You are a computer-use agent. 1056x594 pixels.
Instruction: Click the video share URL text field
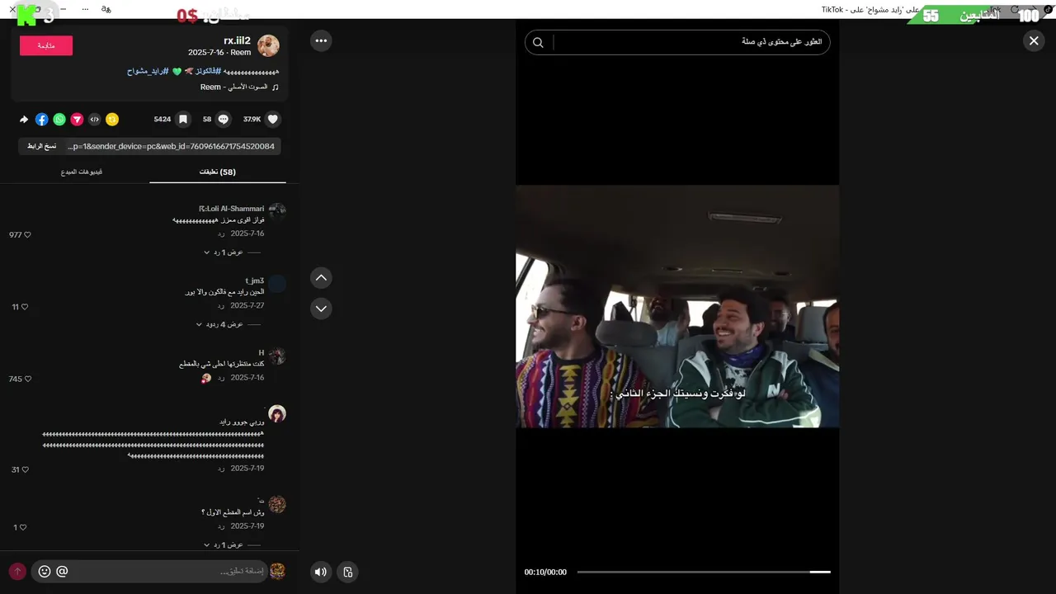[x=172, y=146]
